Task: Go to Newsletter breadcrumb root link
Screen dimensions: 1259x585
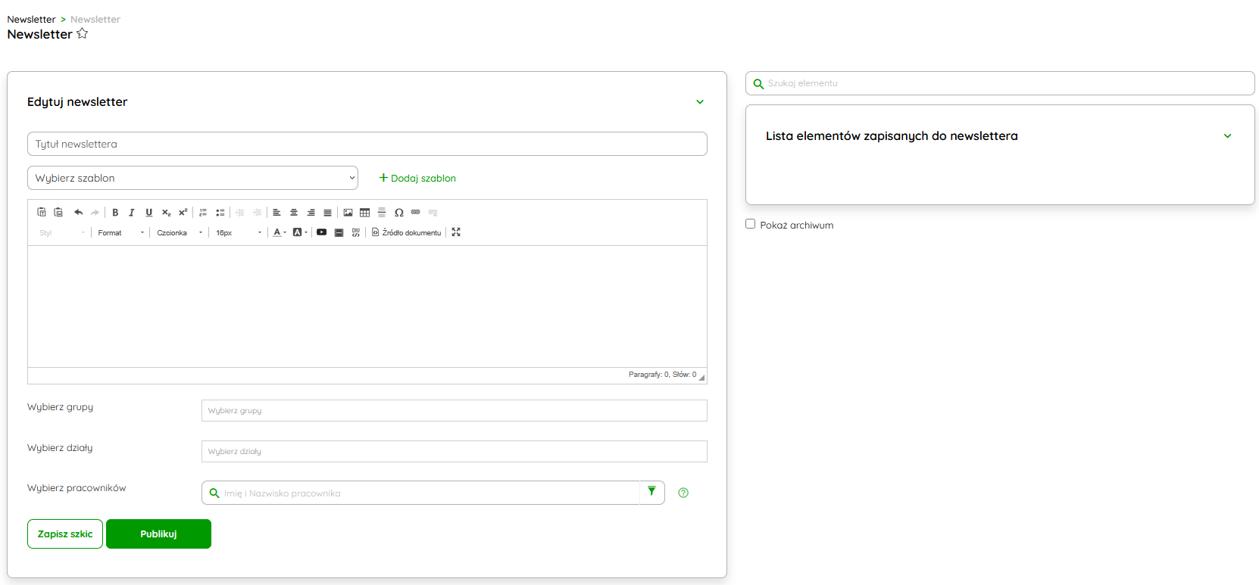Action: point(31,20)
